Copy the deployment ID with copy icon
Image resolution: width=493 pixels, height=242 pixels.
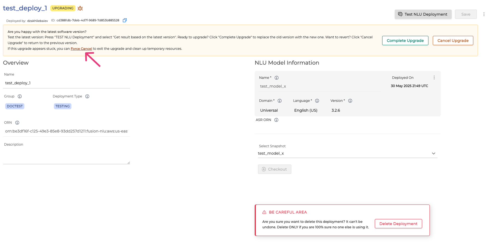click(125, 20)
